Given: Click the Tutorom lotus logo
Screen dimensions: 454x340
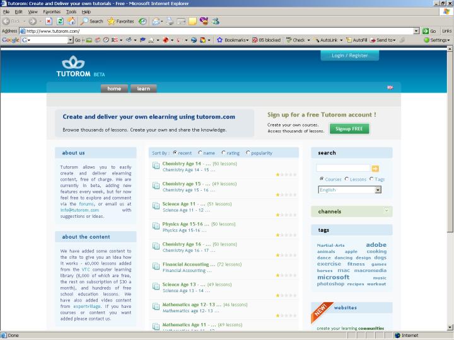Looking at the screenshot, I should tap(73, 62).
